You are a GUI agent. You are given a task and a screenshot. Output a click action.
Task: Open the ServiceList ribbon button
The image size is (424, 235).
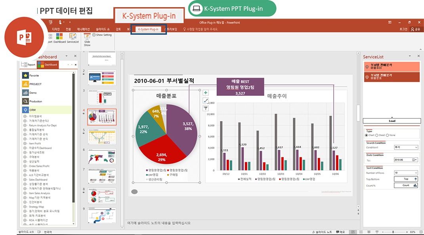click(73, 38)
